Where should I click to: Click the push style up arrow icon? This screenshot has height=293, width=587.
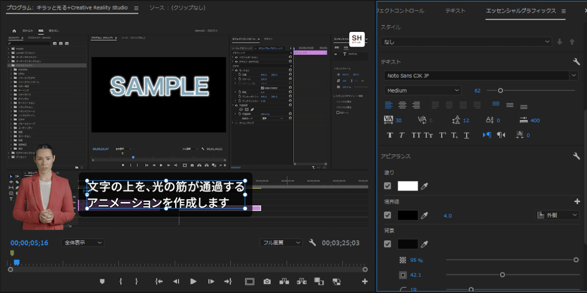[572, 42]
